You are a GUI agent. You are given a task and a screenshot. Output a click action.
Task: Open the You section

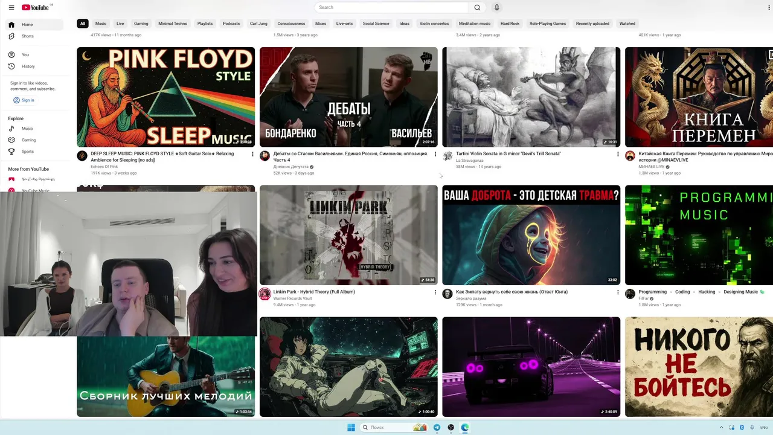point(34,54)
